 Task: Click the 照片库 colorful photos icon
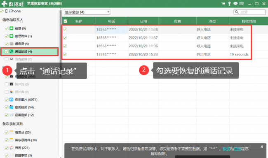pos(12,92)
